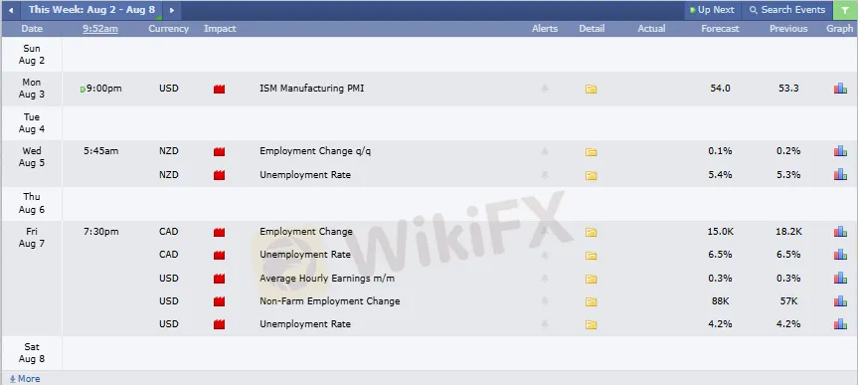The image size is (858, 385).
Task: Click forecast value 15.0K
Action: point(720,232)
